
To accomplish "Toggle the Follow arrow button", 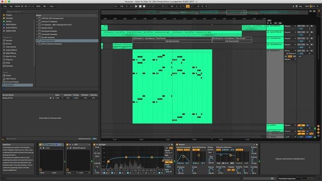I will pyautogui.click(x=116, y=7).
